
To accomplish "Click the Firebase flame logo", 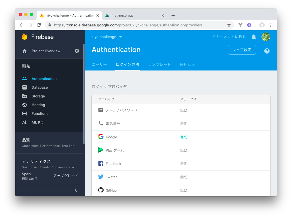I will tap(25, 37).
